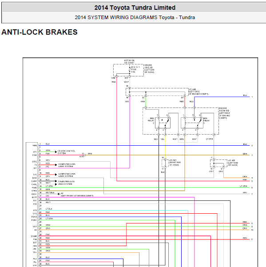Image resolution: width=266 pixels, height=267 pixels.
Task: Click the J/C 'RIGHT END OF DASH' label
Action: tap(175, 163)
